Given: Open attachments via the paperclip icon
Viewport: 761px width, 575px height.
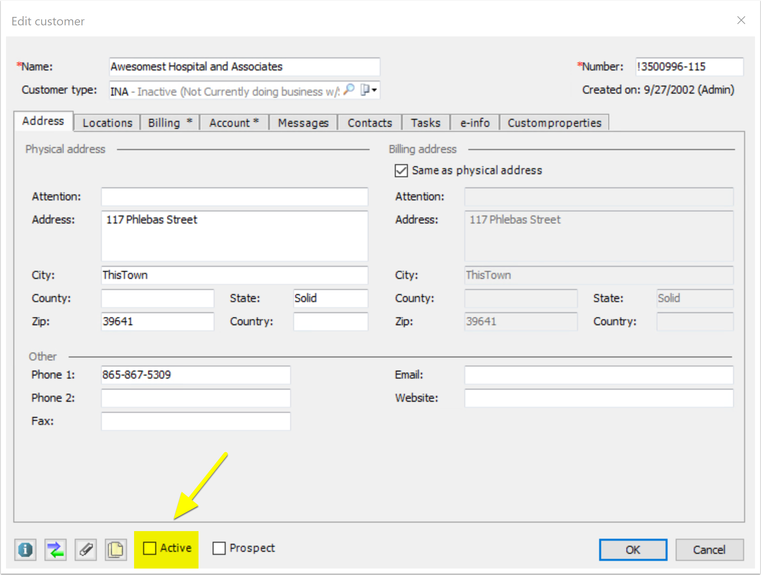Looking at the screenshot, I should point(86,550).
